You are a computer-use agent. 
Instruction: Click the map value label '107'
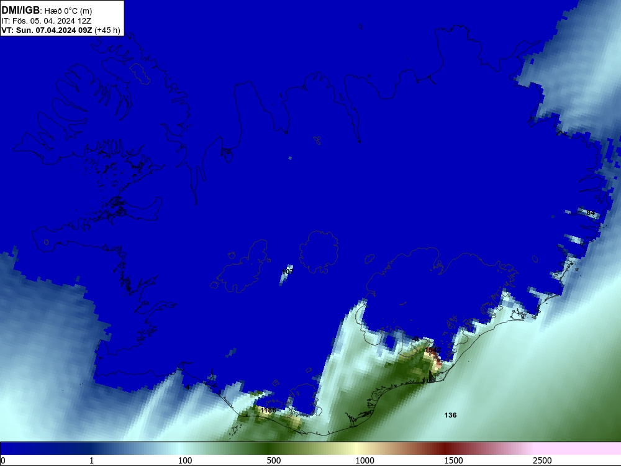[x=288, y=272]
